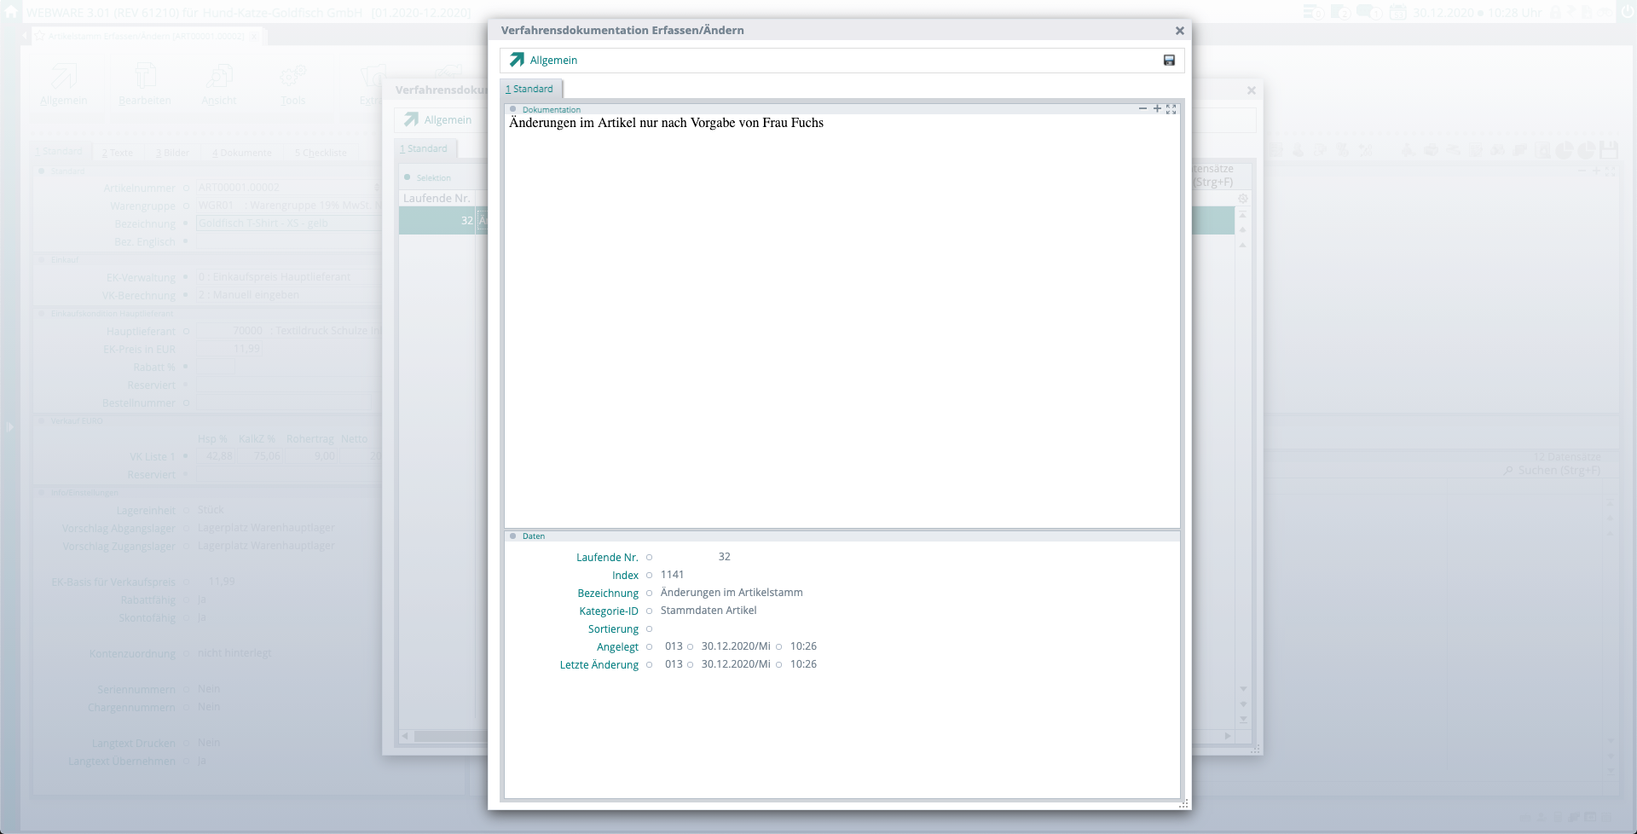Collapse the Dokumentation panel with the minus icon
1637x834 pixels.
1142,109
